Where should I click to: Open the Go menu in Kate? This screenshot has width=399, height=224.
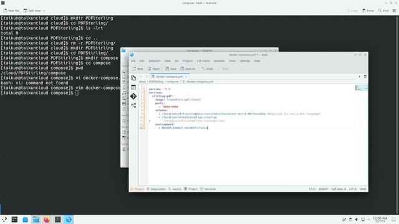coord(176,61)
